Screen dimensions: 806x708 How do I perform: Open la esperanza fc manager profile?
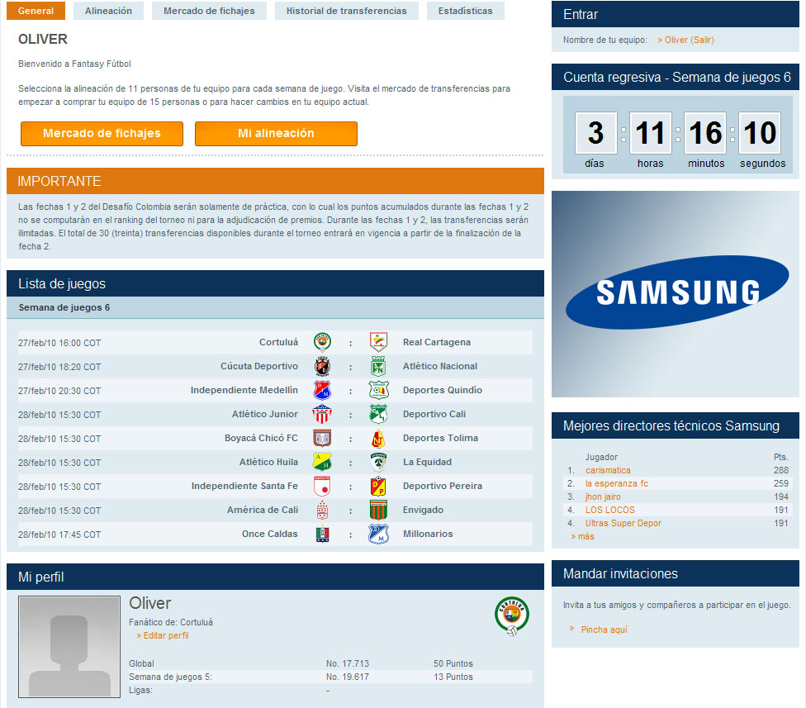coord(616,483)
